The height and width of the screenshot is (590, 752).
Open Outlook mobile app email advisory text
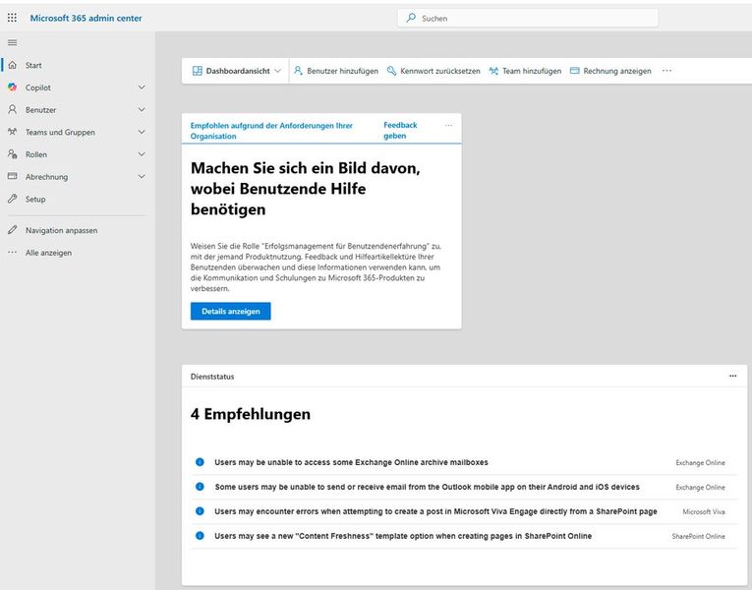coord(427,487)
